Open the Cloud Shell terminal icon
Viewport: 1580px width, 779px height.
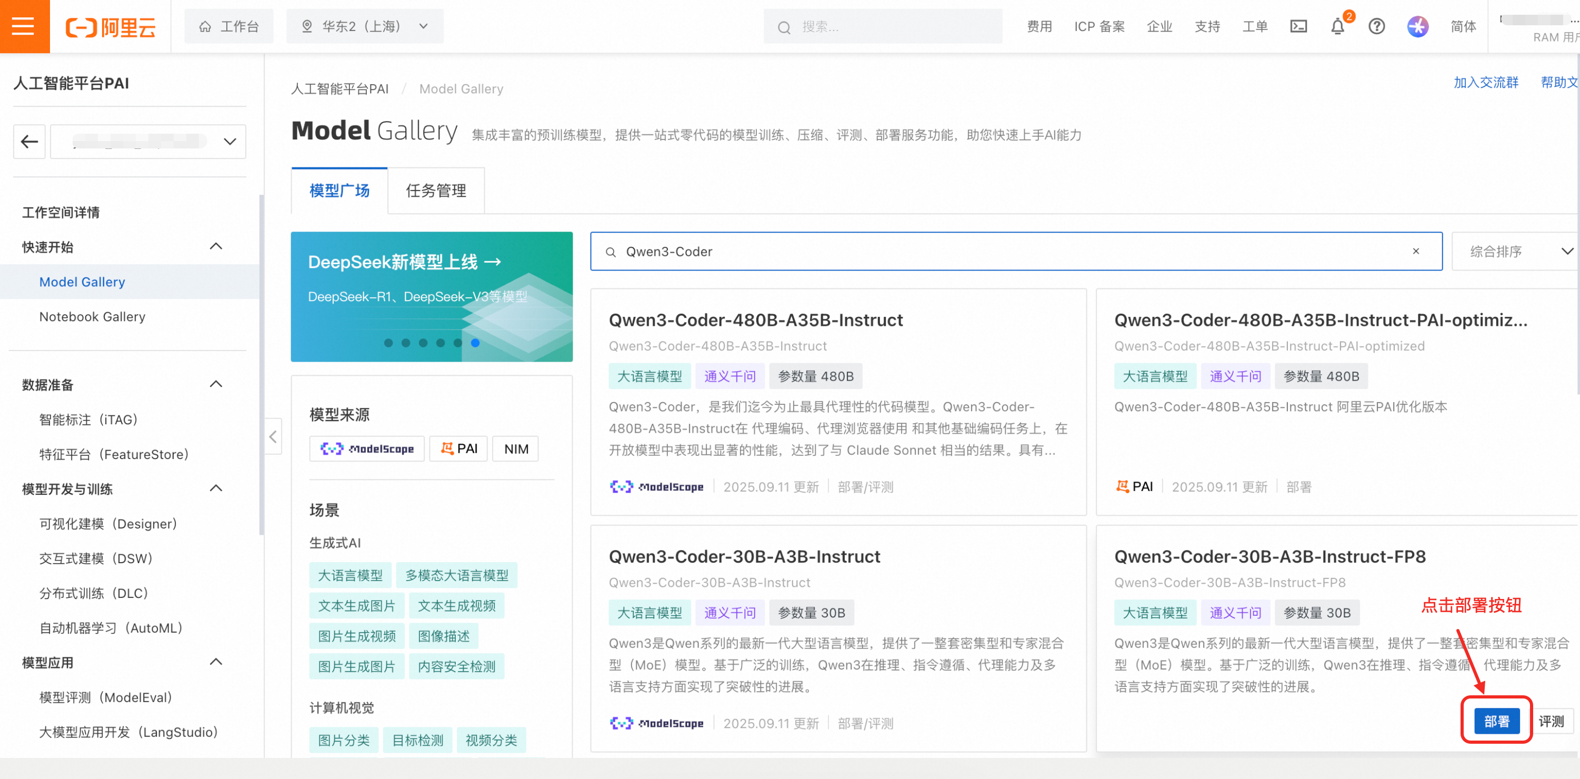tap(1298, 26)
